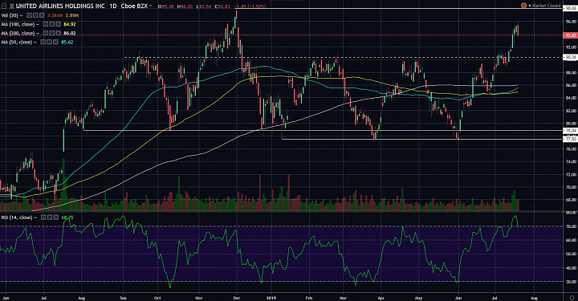This screenshot has width=578, height=301.
Task: Open settings for RSI (14, close)
Action: click(50, 218)
